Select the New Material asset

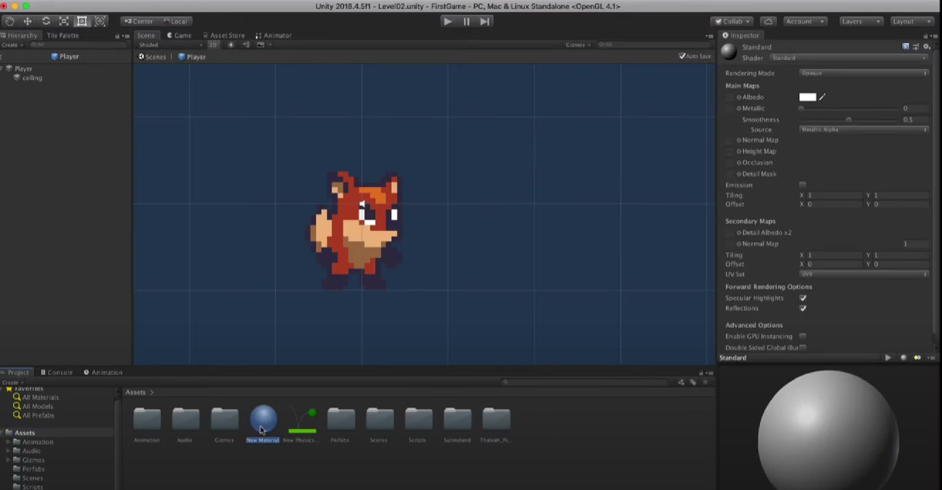(x=263, y=424)
